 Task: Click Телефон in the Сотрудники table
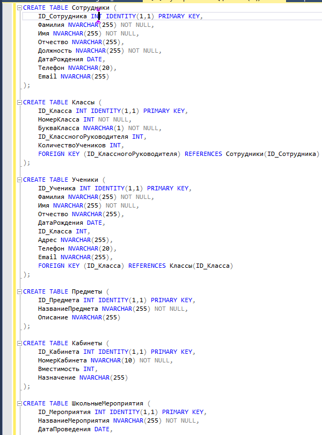click(x=51, y=68)
